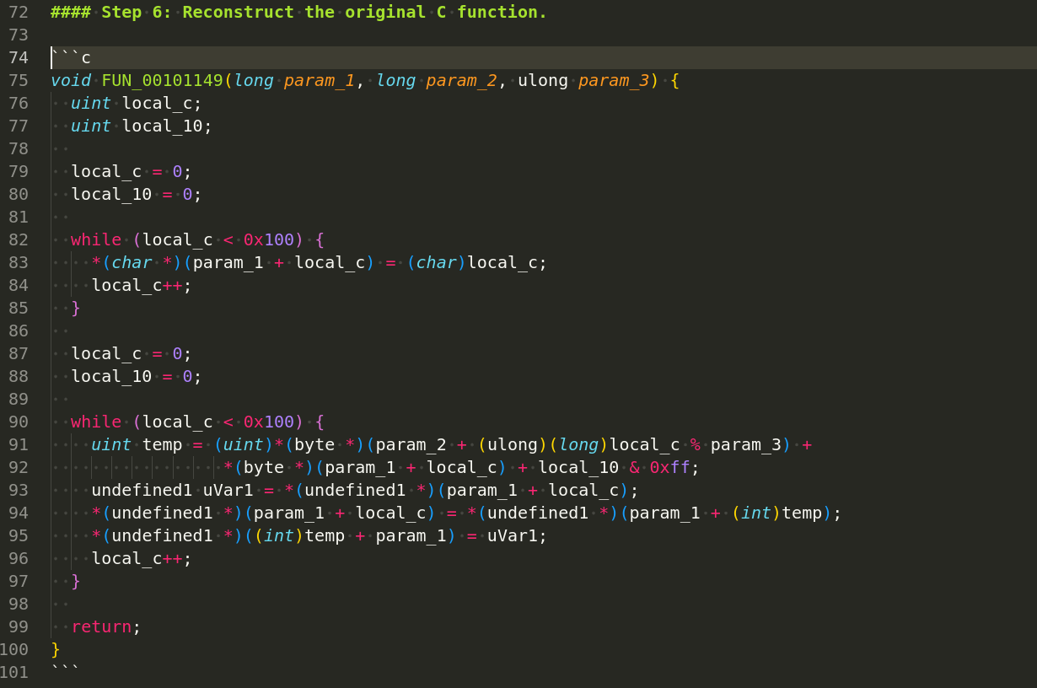The width and height of the screenshot is (1037, 688).
Task: Click 'param_3' in the function signature
Action: [x=615, y=80]
